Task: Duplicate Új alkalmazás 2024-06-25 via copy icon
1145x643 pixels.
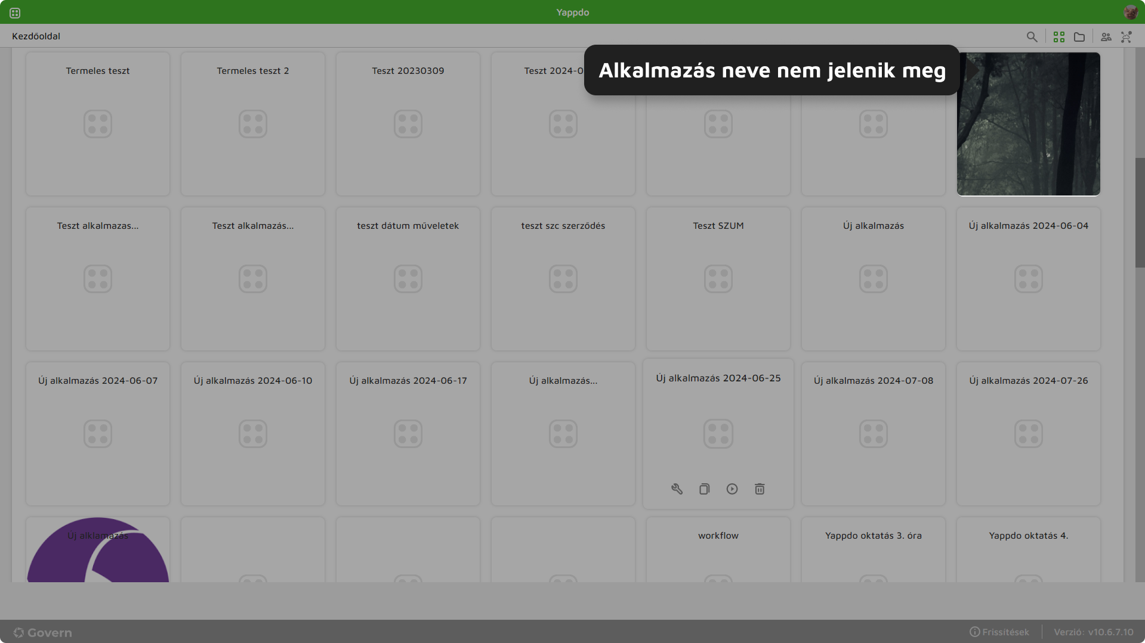Action: coord(704,488)
